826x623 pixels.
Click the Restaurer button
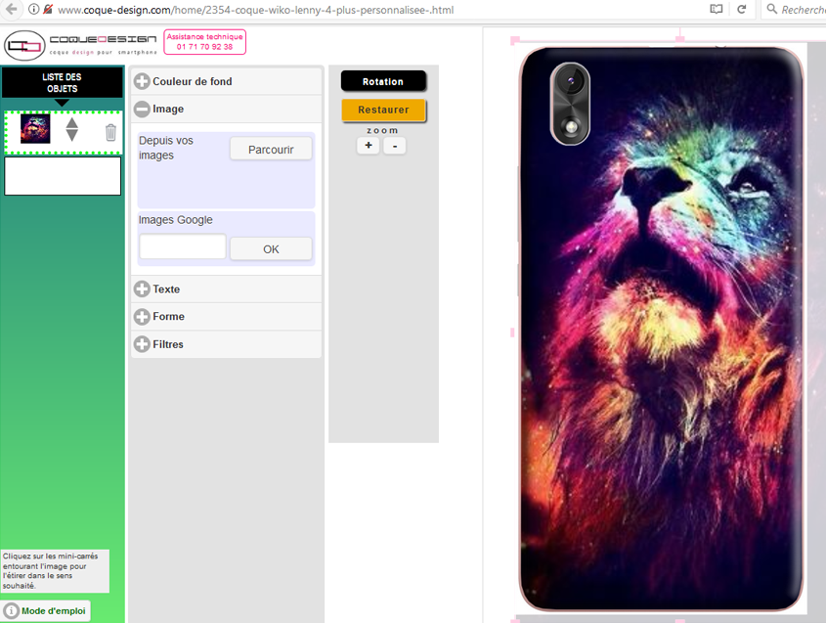(383, 110)
